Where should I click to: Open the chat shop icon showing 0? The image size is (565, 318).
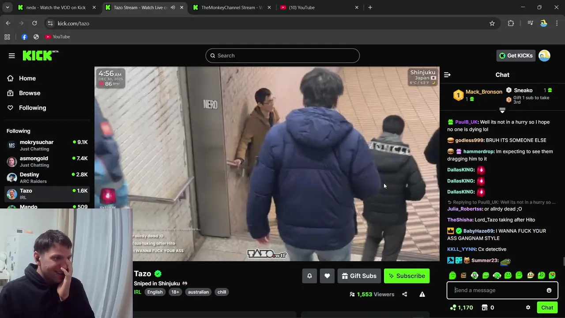coord(487,307)
